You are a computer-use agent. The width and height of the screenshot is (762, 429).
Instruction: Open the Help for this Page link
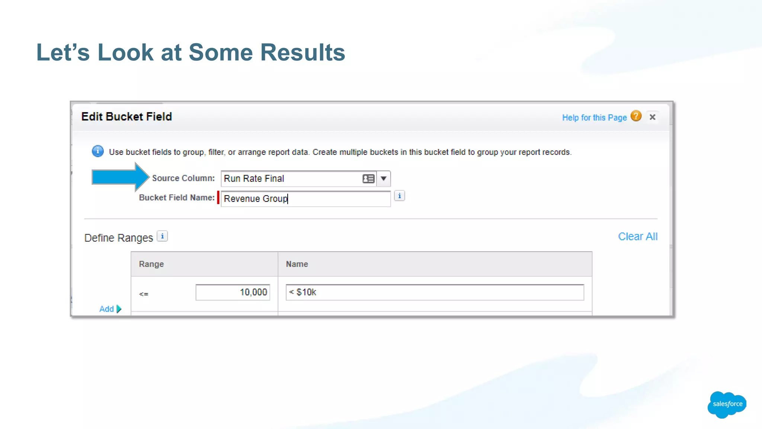pos(594,118)
